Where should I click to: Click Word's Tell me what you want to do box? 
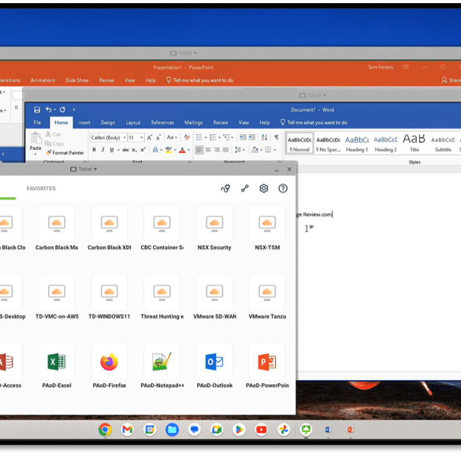(x=314, y=122)
